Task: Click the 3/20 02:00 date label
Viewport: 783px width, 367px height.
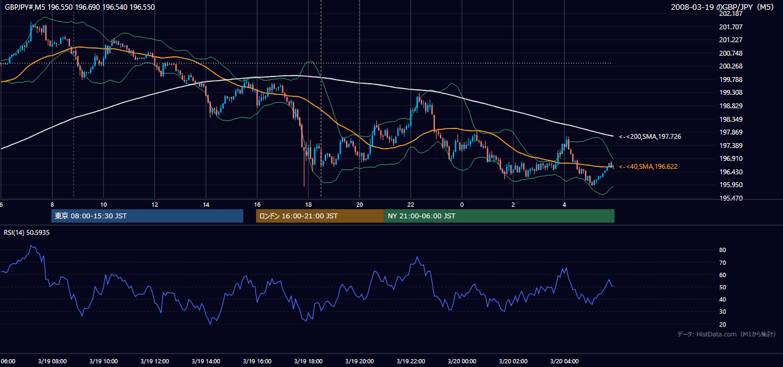Action: pos(513,361)
